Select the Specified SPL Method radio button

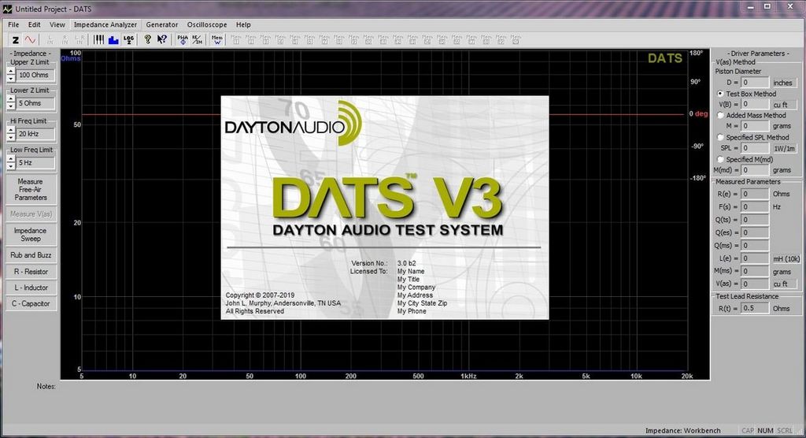(x=720, y=137)
